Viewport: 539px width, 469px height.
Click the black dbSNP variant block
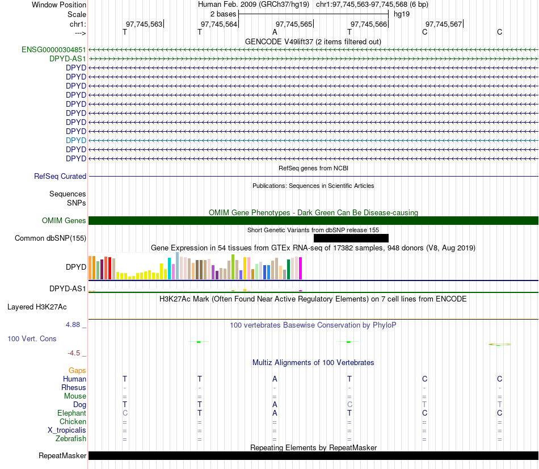tap(351, 238)
